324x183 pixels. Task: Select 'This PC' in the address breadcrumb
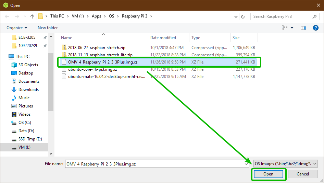click(57, 16)
